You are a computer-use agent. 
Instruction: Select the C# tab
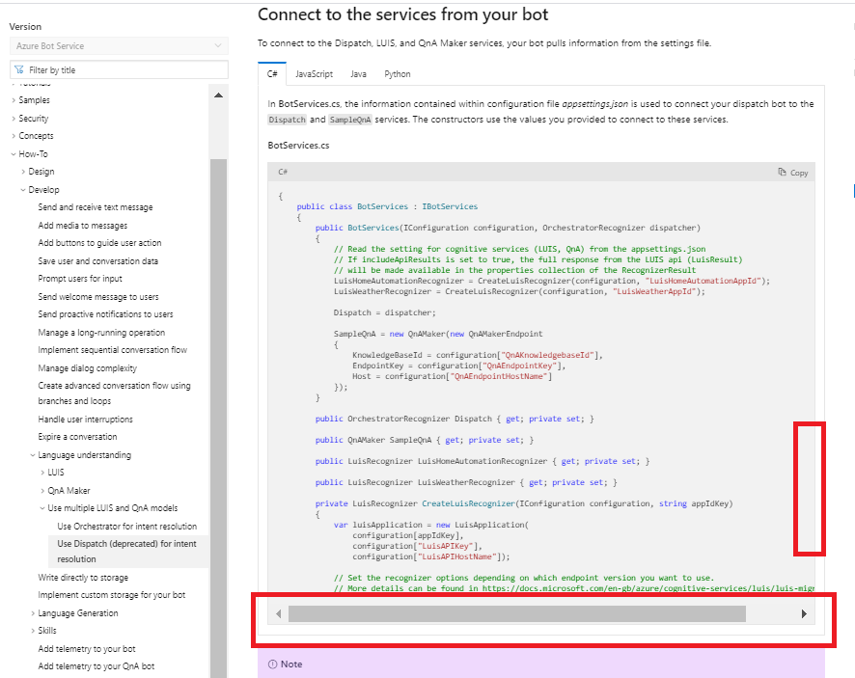pos(272,73)
